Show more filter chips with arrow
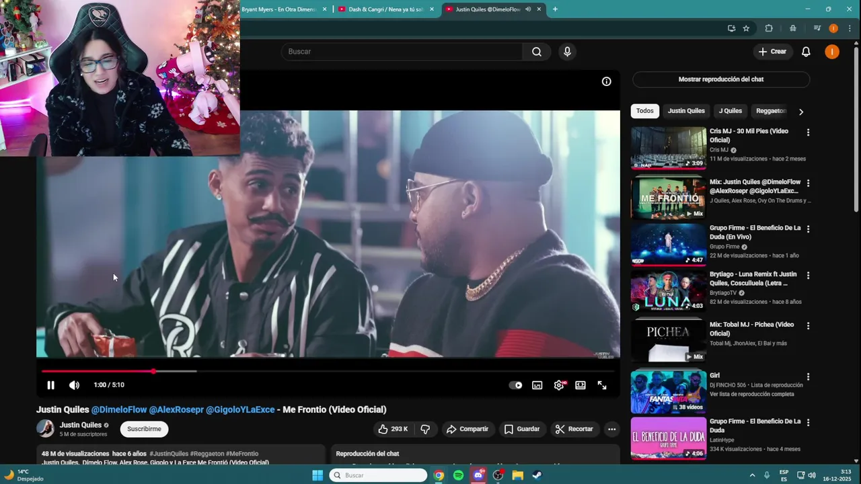Screen dimensions: 861x484 point(800,112)
